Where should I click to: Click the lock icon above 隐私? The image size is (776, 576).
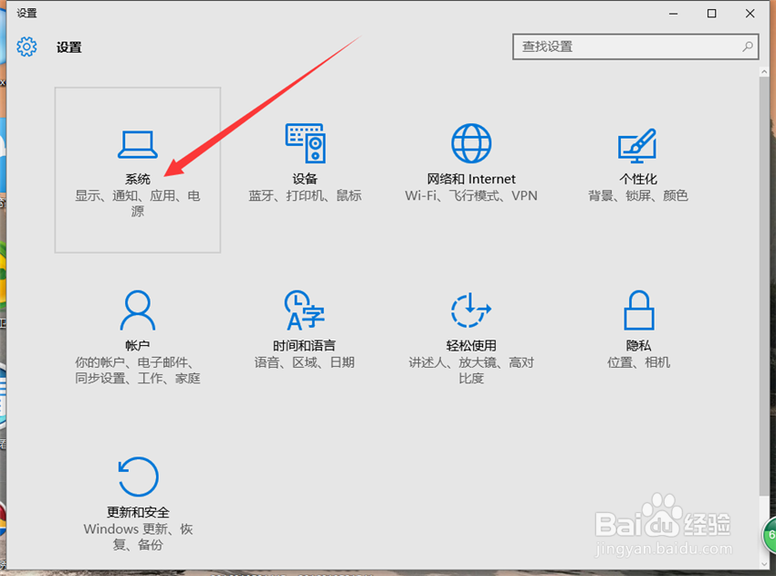pos(637,309)
